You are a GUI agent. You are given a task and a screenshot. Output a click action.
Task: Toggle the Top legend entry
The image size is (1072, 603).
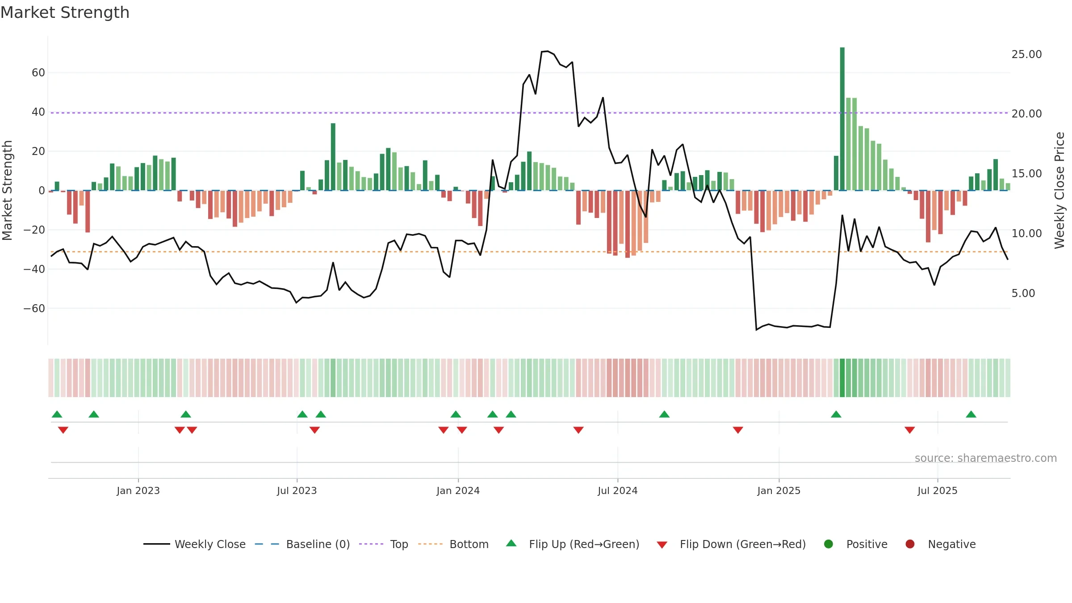(x=383, y=544)
